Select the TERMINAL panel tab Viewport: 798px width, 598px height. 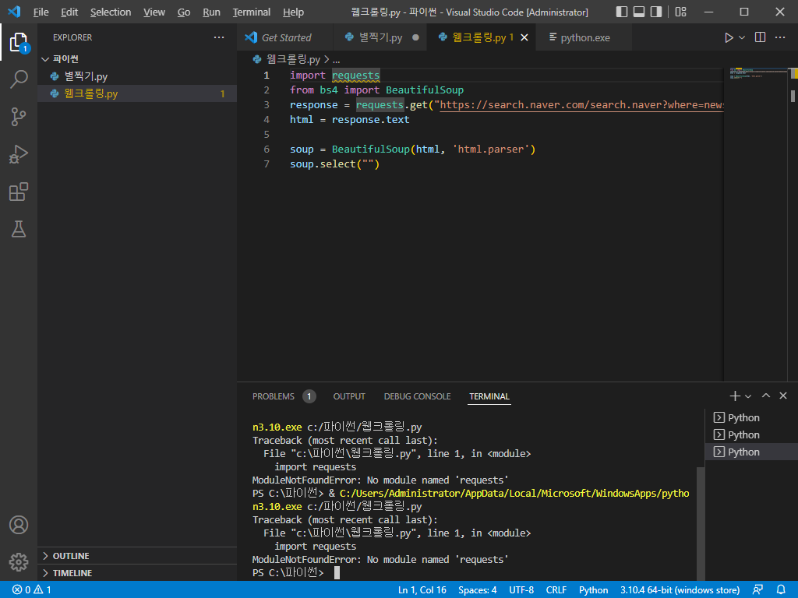tap(489, 396)
